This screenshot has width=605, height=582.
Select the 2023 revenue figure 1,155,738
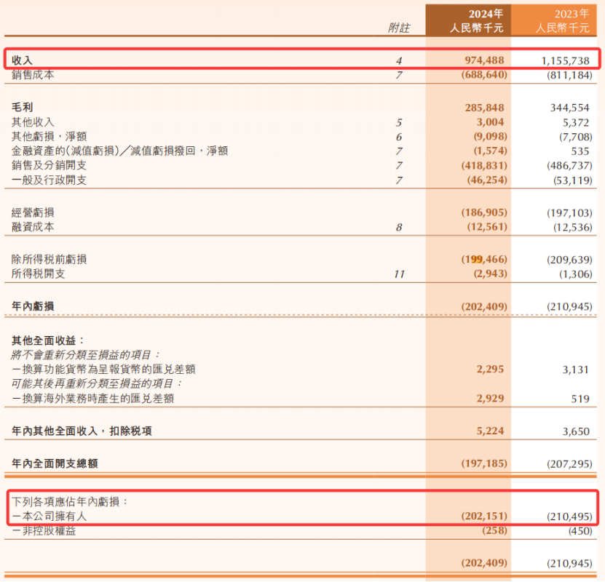pos(566,61)
